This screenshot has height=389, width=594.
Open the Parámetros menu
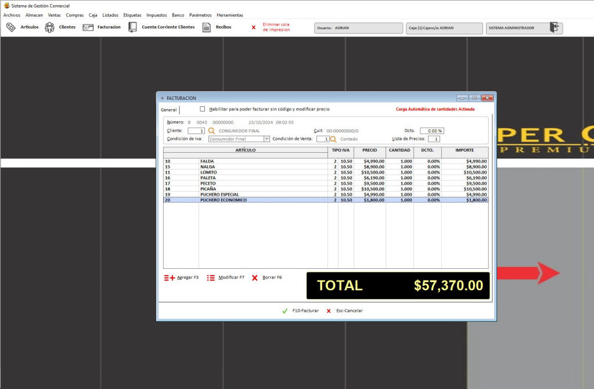[200, 15]
